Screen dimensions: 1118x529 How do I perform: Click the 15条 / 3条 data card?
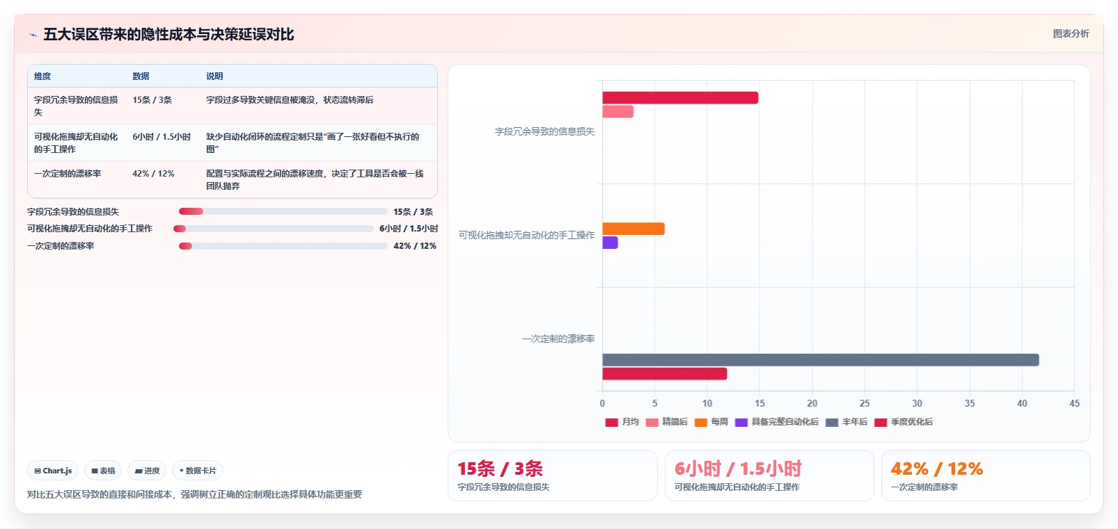pos(553,475)
